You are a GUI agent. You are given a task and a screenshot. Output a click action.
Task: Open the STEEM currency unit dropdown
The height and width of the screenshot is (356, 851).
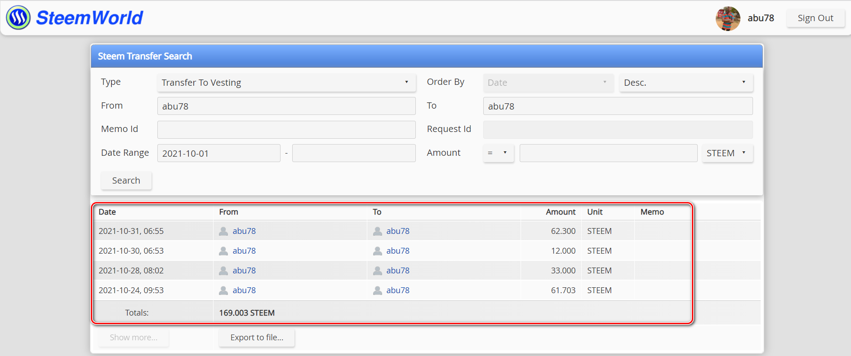click(x=727, y=153)
